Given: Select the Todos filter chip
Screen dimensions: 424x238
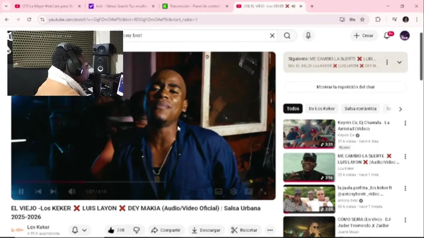Looking at the screenshot, I should pyautogui.click(x=293, y=108).
